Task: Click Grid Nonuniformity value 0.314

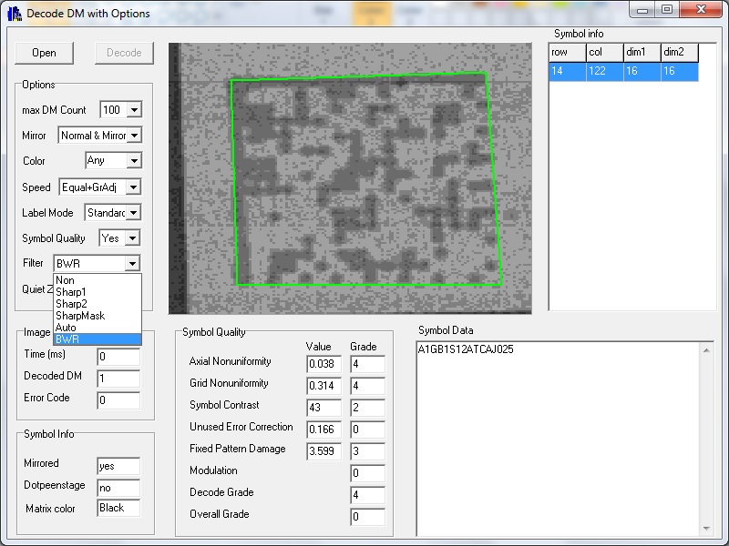Action: coord(324,386)
